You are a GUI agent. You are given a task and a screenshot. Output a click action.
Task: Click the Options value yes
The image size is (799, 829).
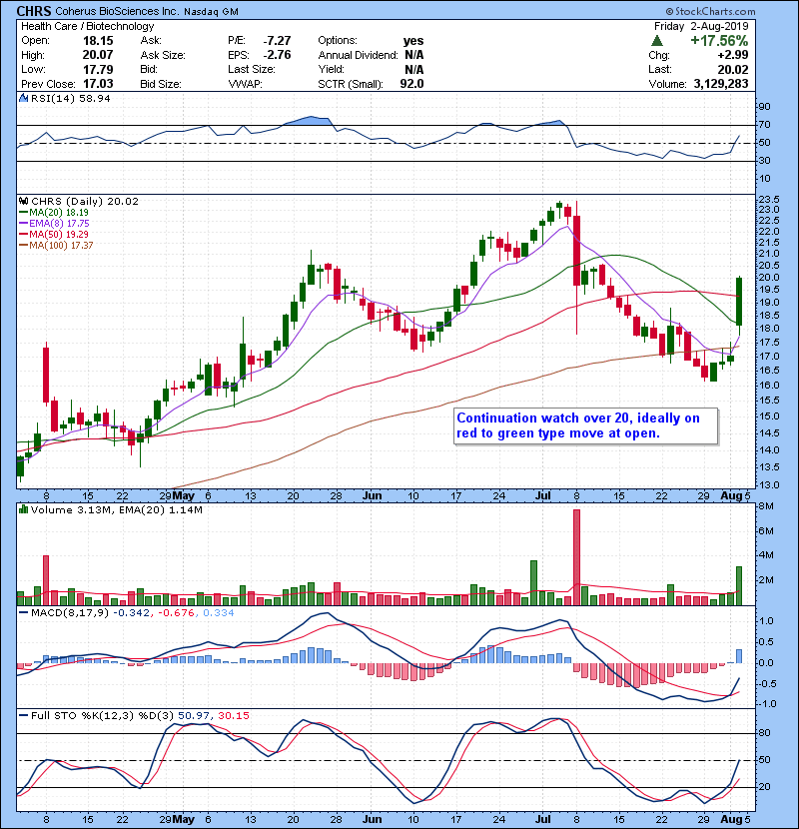413,41
